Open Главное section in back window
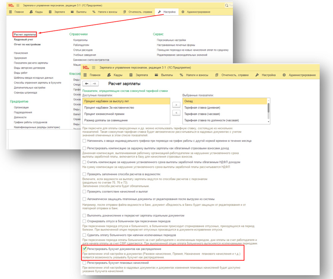333x279 pixels. (x=16, y=12)
